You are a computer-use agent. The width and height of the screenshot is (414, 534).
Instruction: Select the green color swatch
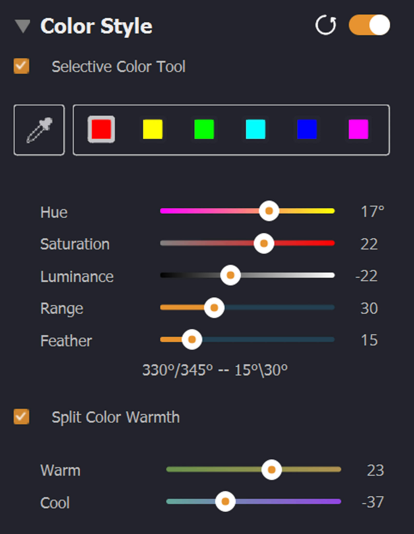click(204, 129)
